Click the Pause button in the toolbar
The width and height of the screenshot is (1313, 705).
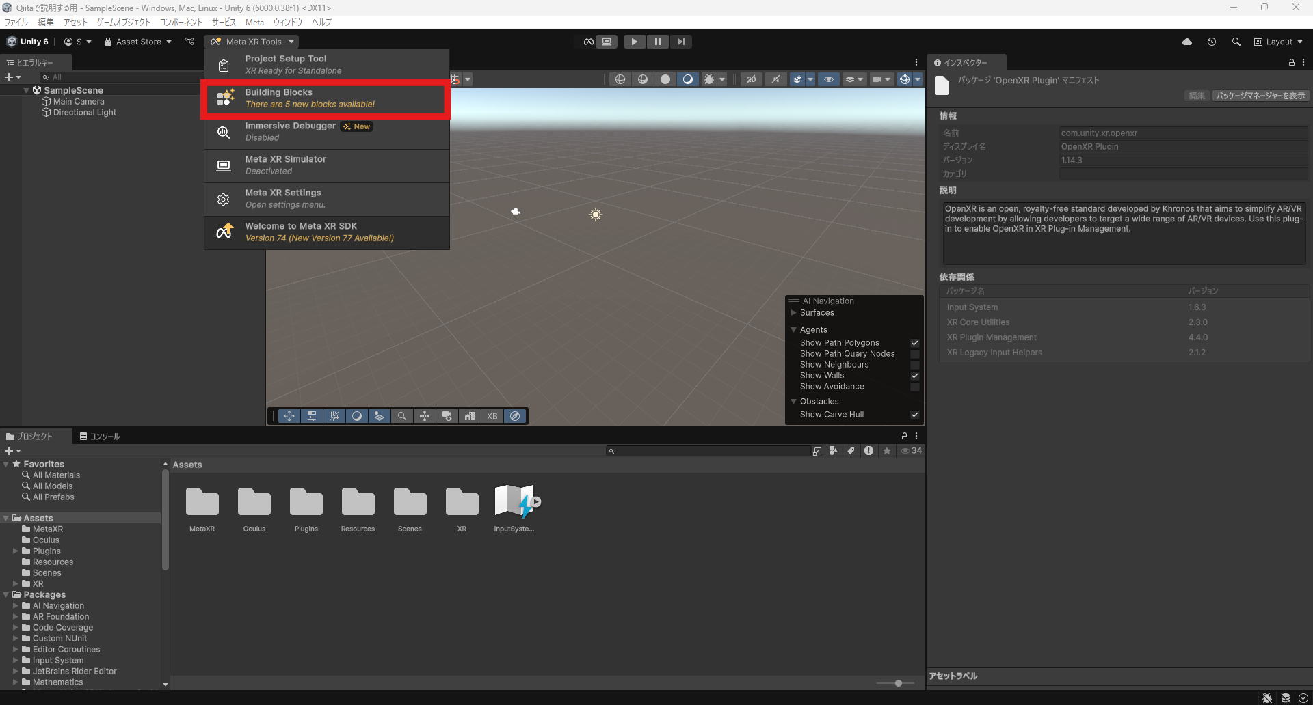coord(657,42)
